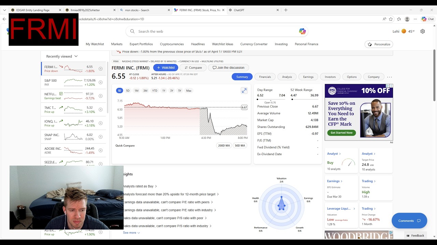437x245 pixels.
Task: Switch to the Earnings tab
Action: tap(308, 77)
